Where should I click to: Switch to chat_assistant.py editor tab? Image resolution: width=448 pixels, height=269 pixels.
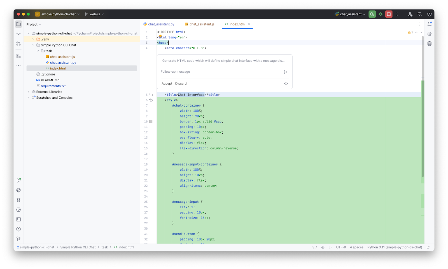159,24
